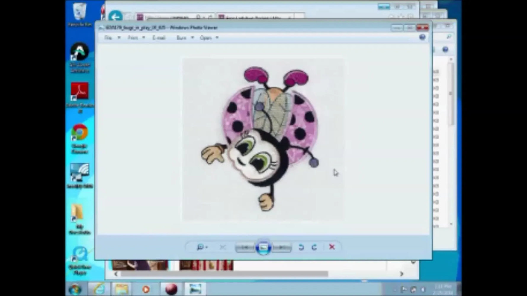This screenshot has width=527, height=296.
Task: Open the Photo Viewer help icon
Action: 422,37
